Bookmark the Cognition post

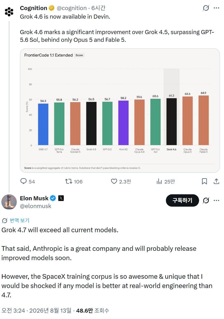tap(204, 181)
